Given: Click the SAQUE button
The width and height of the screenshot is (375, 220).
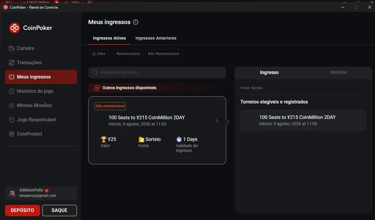Looking at the screenshot, I should tap(59, 211).
